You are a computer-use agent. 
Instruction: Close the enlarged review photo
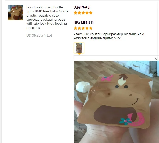[156, 59]
